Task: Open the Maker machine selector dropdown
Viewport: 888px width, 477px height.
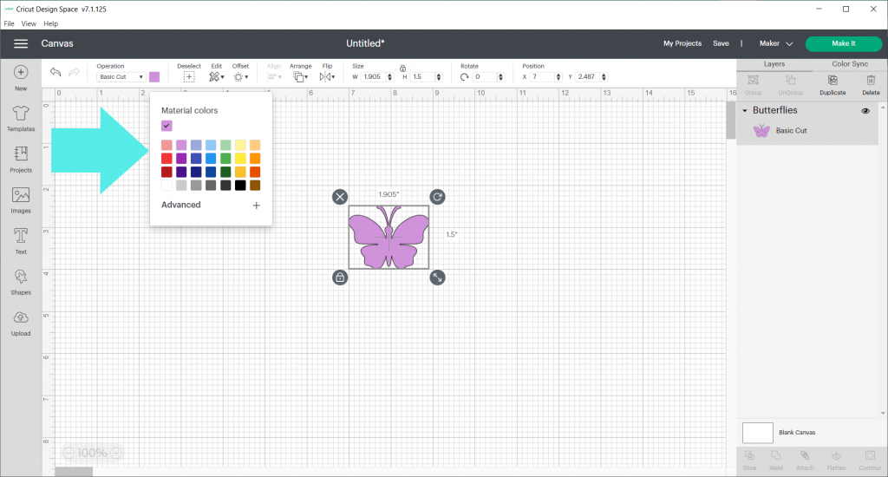Action: click(776, 43)
